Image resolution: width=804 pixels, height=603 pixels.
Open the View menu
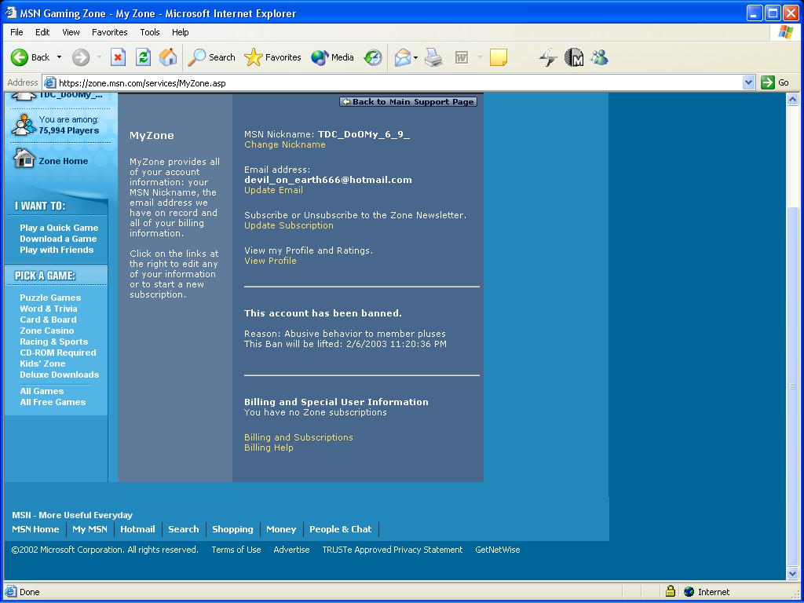click(x=71, y=32)
